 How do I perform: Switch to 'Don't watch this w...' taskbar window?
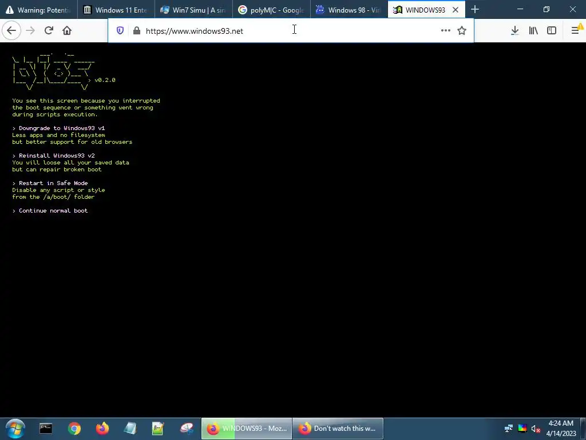(338, 429)
